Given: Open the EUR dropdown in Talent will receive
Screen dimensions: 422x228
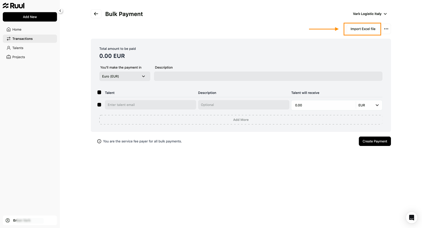Looking at the screenshot, I should [369, 105].
